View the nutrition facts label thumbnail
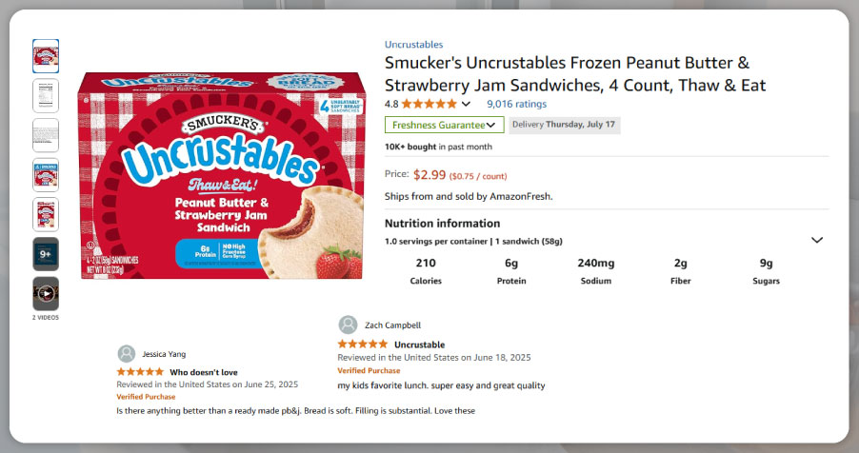Screen dimensions: 859x453 (x=46, y=95)
